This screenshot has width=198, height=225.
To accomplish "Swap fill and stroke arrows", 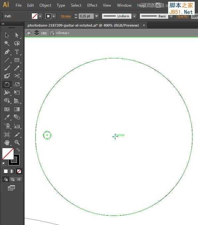I will (18, 150).
